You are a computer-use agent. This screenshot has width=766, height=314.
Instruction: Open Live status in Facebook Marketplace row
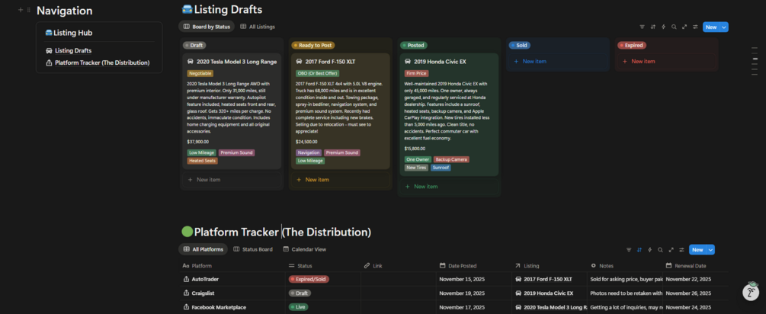click(299, 308)
